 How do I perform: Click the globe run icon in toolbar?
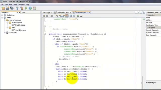click(30, 8)
